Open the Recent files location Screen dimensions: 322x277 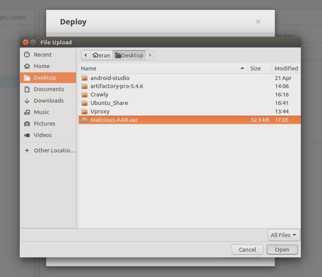click(43, 55)
